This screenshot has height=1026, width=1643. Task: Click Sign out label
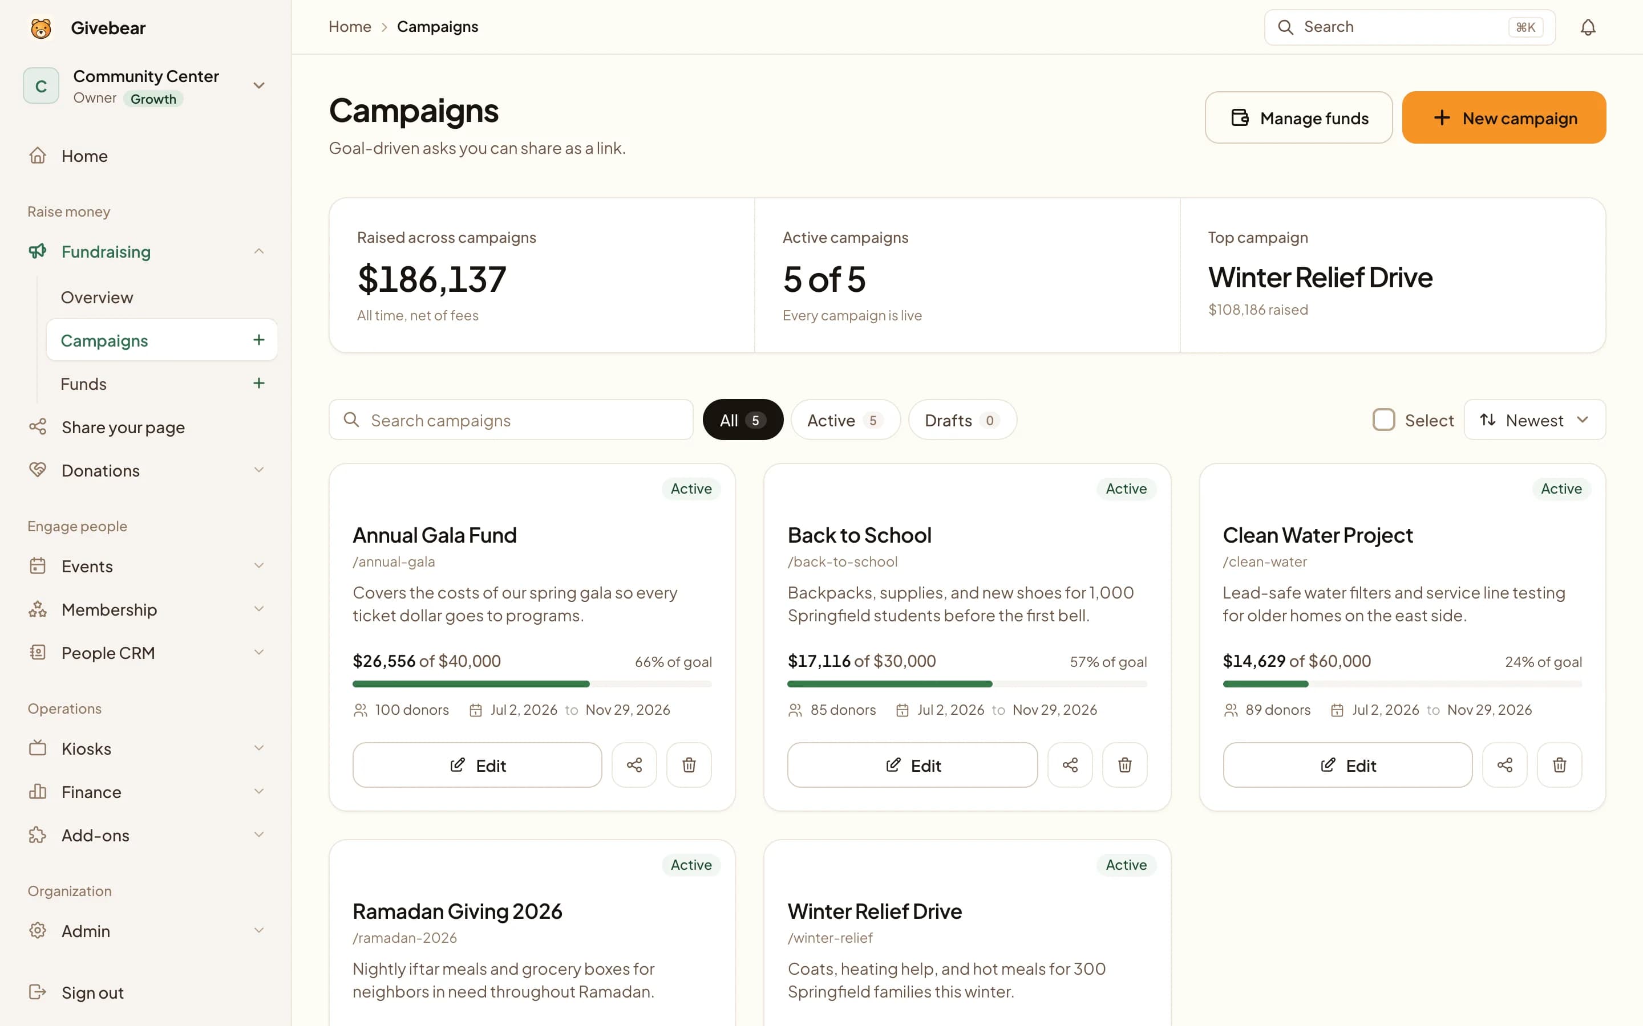(92, 993)
